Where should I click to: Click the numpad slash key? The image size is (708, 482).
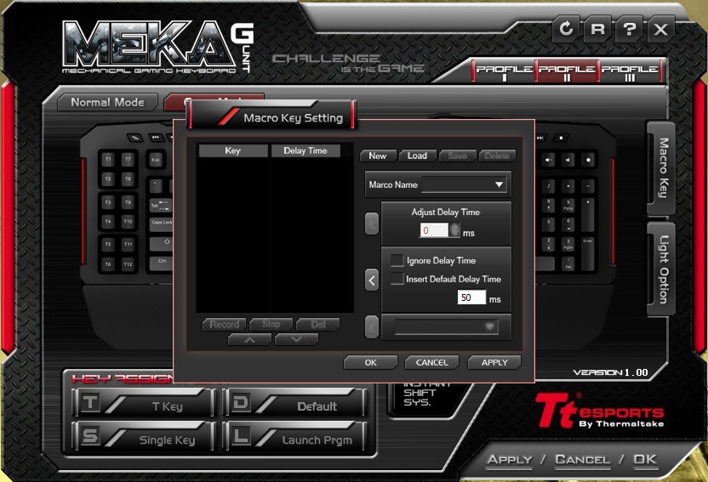coord(548,186)
